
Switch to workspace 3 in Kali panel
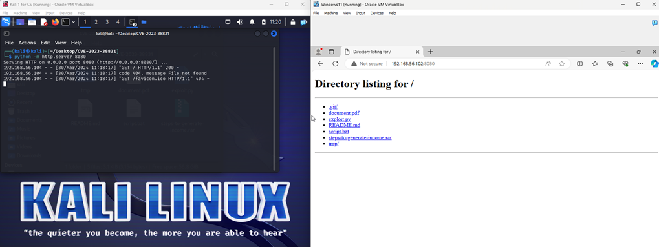click(x=107, y=22)
